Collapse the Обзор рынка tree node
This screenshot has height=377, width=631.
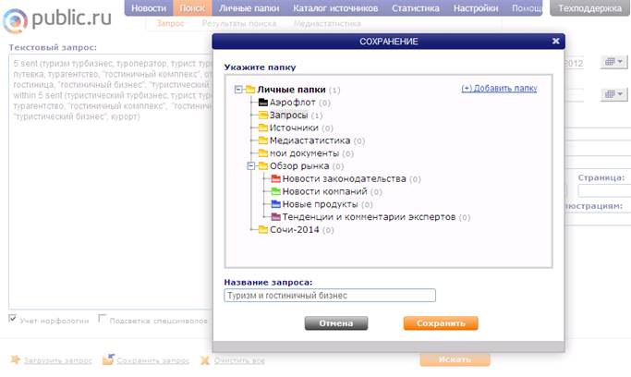coord(251,165)
